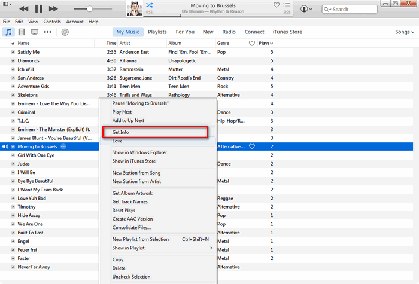Pause playback with the pause button
The width and height of the screenshot is (419, 284).
(x=38, y=9)
